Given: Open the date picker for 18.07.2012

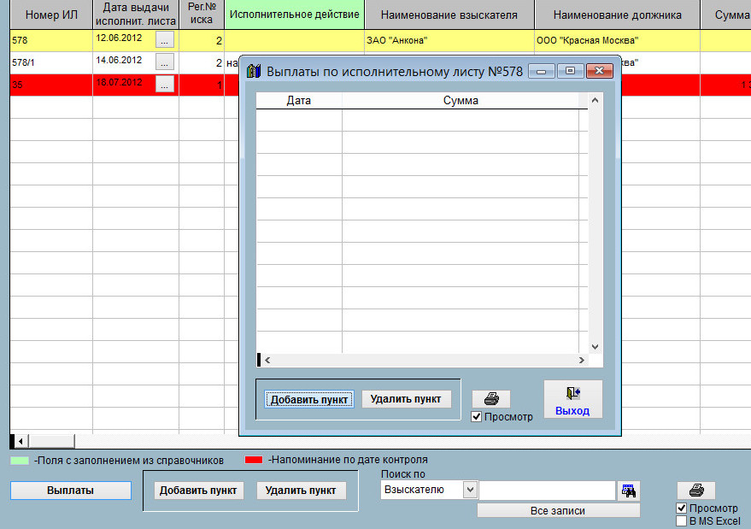Looking at the screenshot, I should [164, 85].
